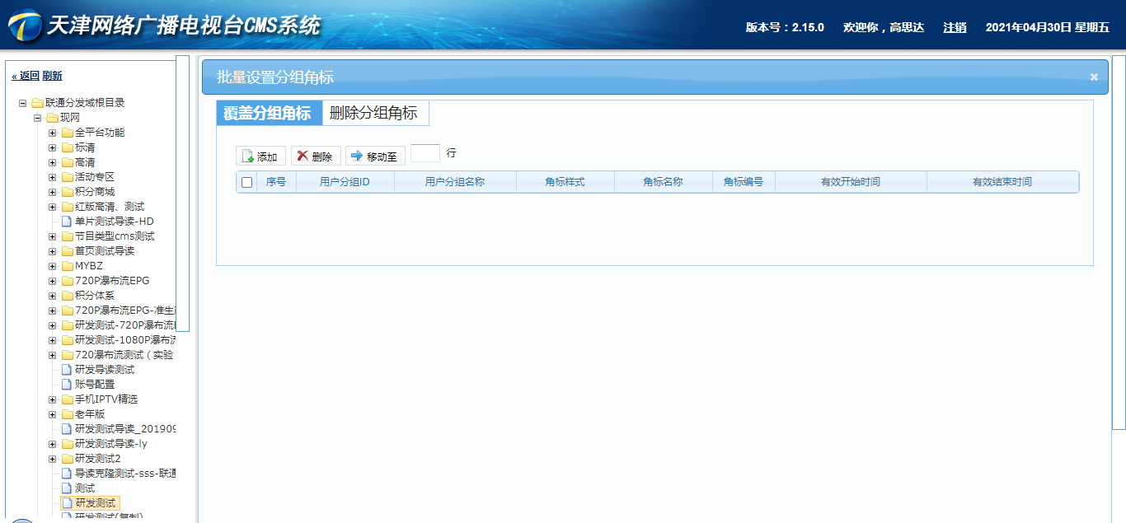This screenshot has height=523, width=1126.
Task: Click the 全平台功能 folder icon
Action: click(67, 133)
